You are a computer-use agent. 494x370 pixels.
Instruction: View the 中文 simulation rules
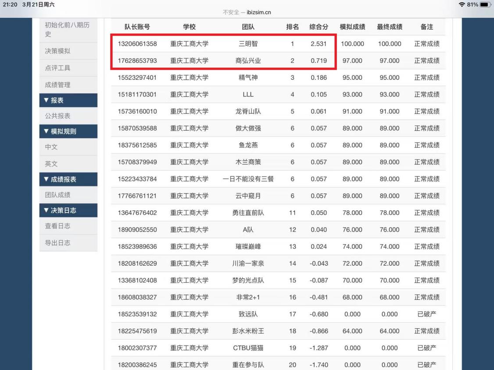click(x=68, y=147)
